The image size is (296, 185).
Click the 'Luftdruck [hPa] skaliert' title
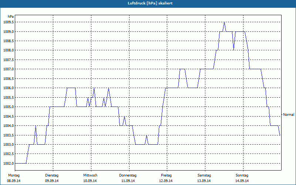click(150, 3)
